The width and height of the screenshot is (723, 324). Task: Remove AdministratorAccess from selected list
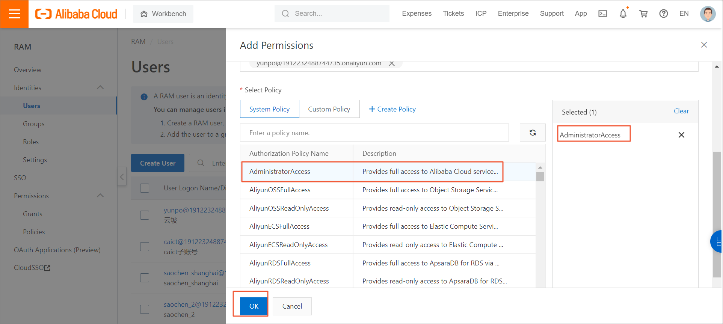click(681, 135)
